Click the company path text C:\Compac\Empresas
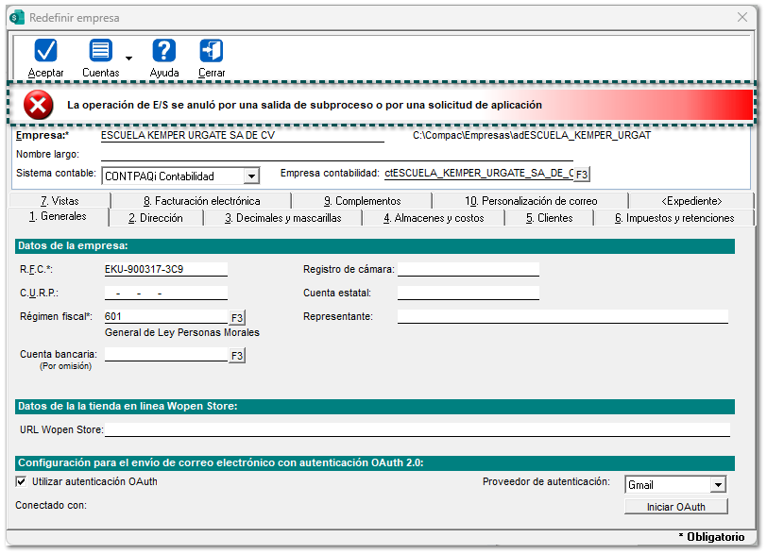Screen dimensions: 767x554 [532, 135]
